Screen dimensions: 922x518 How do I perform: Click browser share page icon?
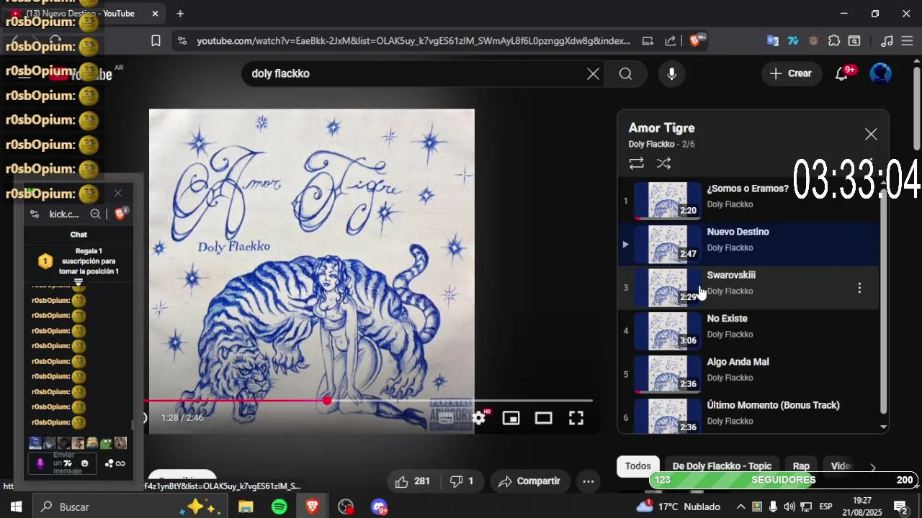[671, 41]
